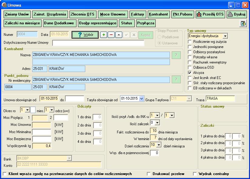Click the notes icon below Drukuj
This screenshot has width=250, height=179.
pyautogui.click(x=243, y=23)
